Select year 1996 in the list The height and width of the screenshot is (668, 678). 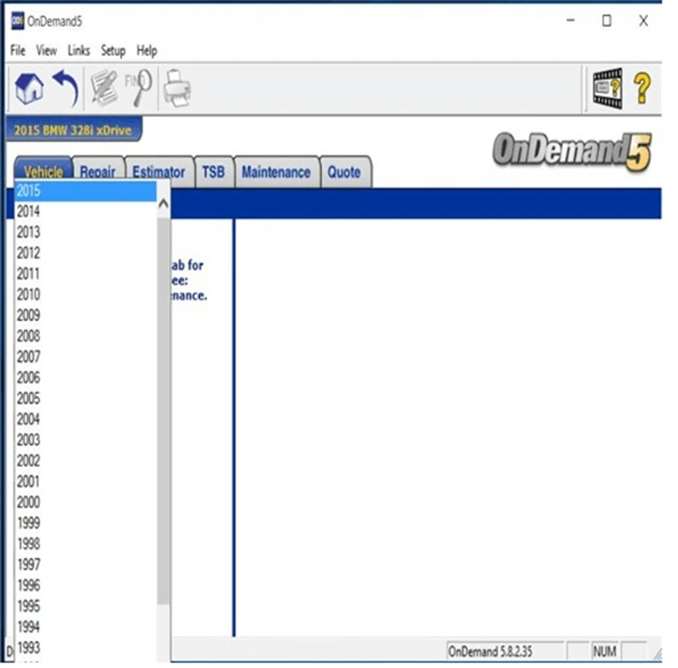coord(86,585)
